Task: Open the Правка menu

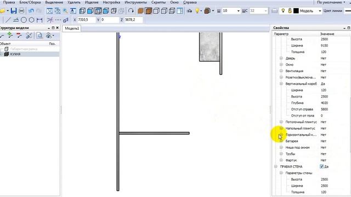Action: click(9, 2)
